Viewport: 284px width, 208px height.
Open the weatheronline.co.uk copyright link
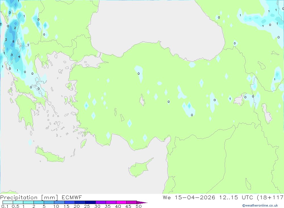(260, 205)
